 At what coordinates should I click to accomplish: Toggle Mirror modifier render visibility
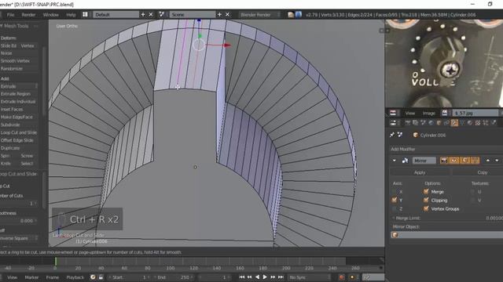click(444, 161)
